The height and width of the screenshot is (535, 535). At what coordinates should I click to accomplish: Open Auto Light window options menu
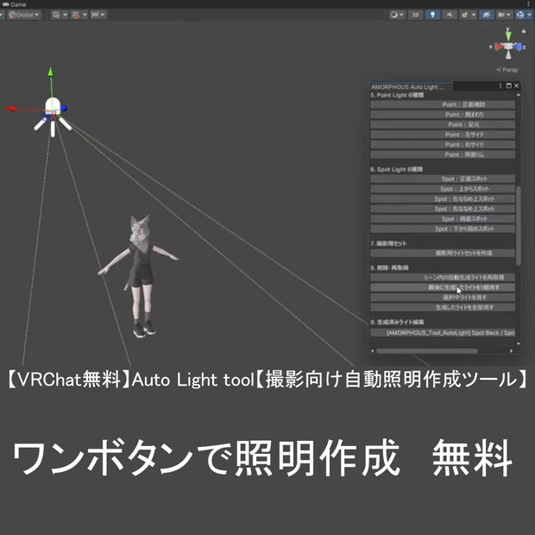click(x=500, y=86)
